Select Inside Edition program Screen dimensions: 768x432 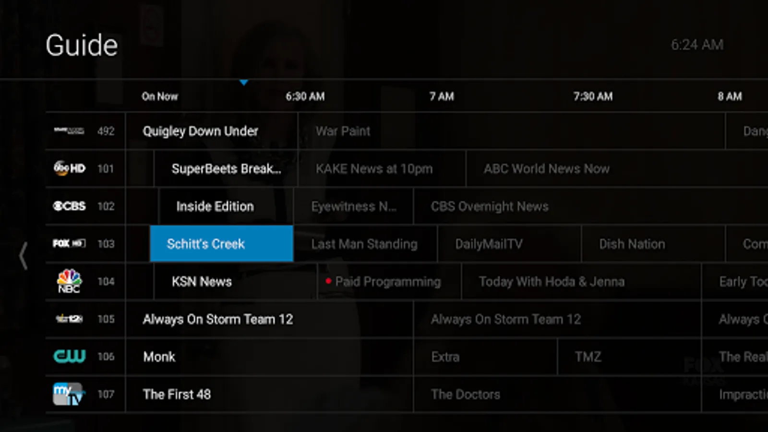(226, 206)
